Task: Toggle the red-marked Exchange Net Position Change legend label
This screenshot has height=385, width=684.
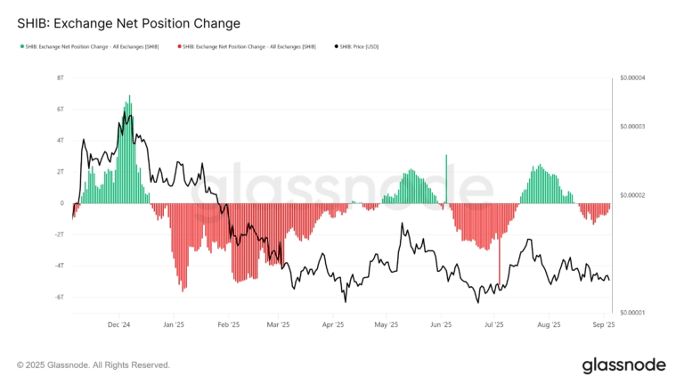Action: coord(249,46)
